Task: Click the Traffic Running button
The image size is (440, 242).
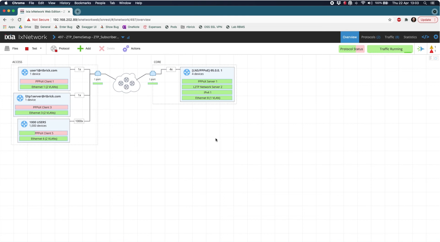Action: tap(390, 49)
